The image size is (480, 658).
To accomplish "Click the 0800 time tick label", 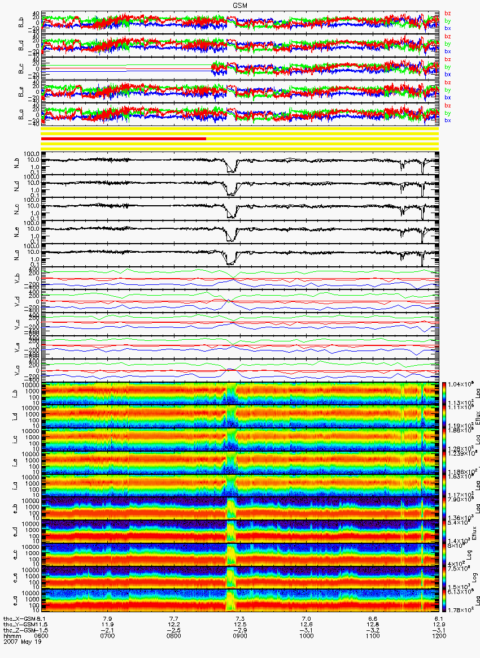I will [174, 636].
